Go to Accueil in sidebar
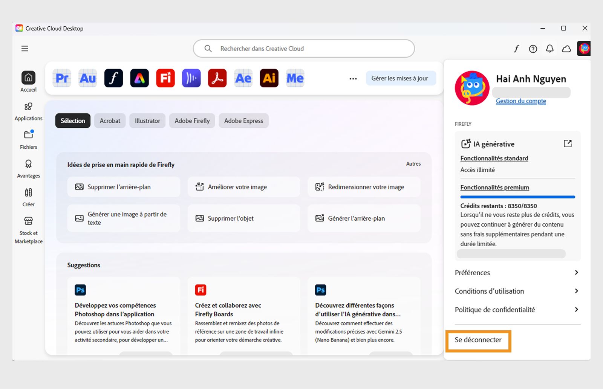Image resolution: width=603 pixels, height=389 pixels. pyautogui.click(x=28, y=82)
